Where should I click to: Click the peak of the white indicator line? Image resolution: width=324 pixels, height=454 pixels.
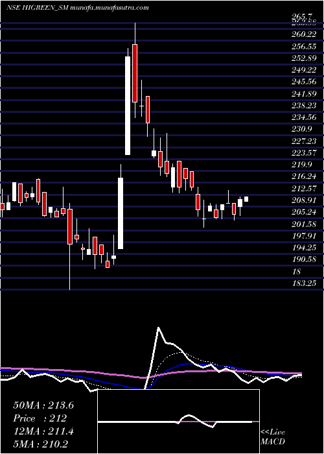pos(158,328)
